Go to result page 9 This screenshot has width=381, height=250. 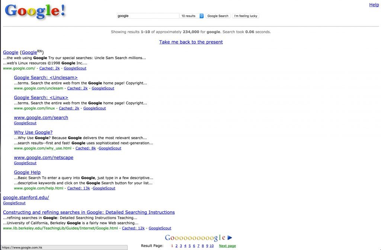coord(207,246)
